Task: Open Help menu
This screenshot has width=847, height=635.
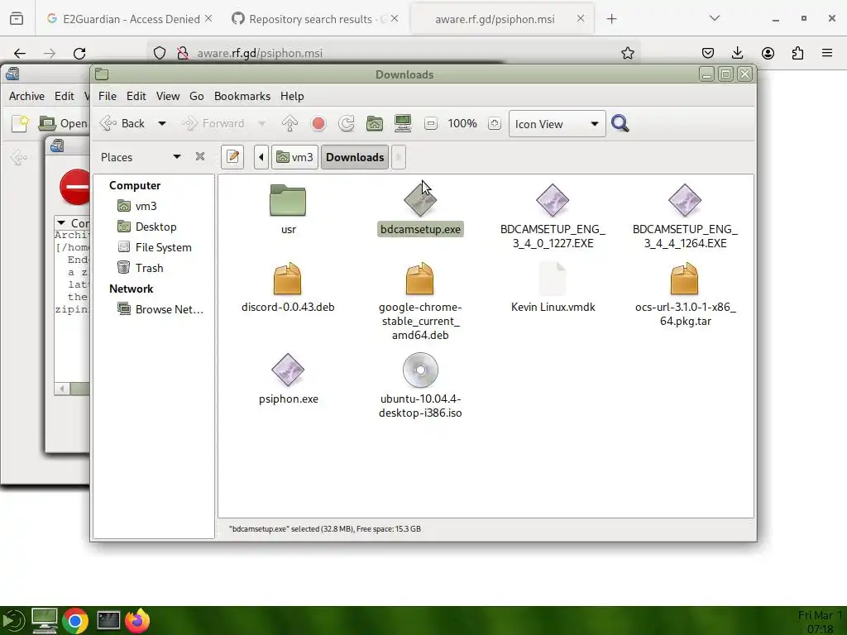Action: click(292, 96)
